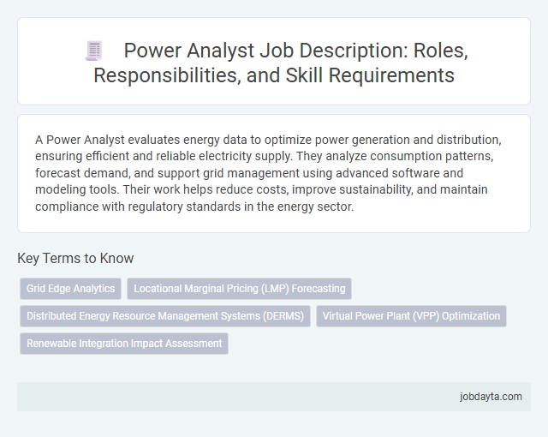Click the paragraph starting 'A Power Analyst evaluates'
Viewport: 548px width, 437px height.
coord(268,173)
